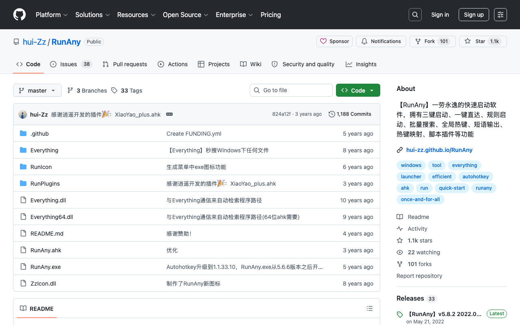
Task: Open the Create FUNDING.yml commit message
Action: point(194,134)
